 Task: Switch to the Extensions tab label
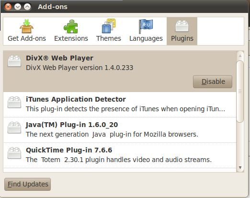[71, 38]
